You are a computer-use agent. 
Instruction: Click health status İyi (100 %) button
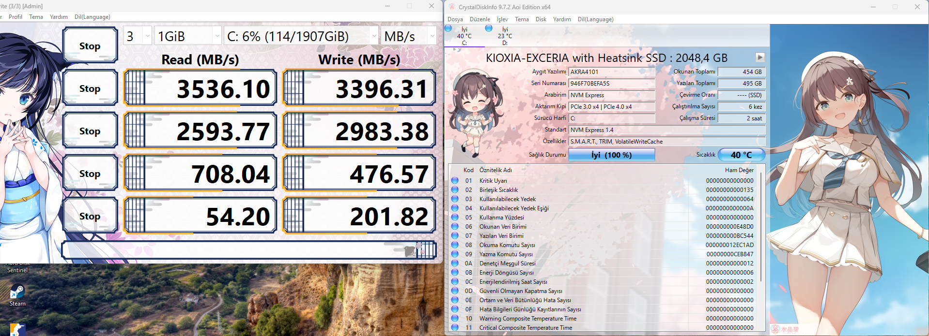tap(611, 155)
